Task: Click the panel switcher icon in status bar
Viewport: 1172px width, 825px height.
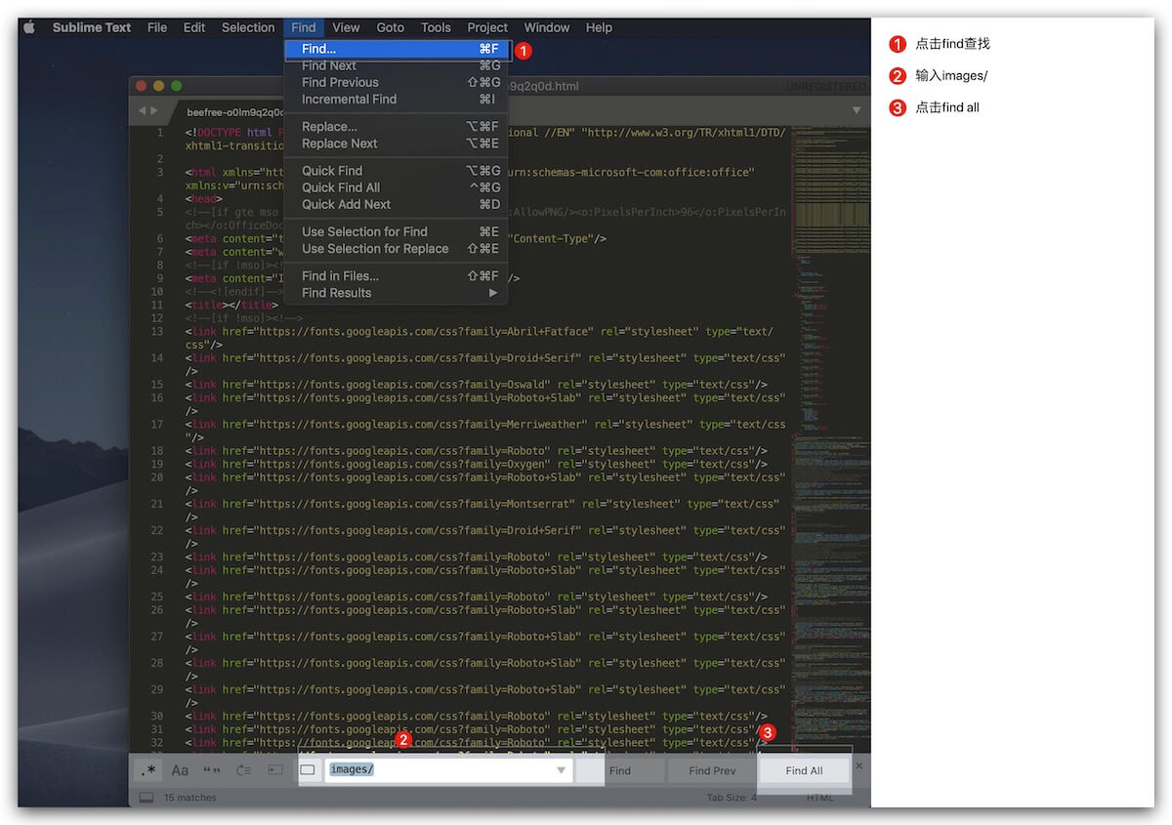Action: coord(146,798)
